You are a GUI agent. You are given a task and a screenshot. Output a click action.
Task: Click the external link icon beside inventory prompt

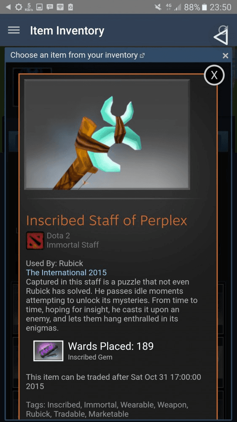142,55
